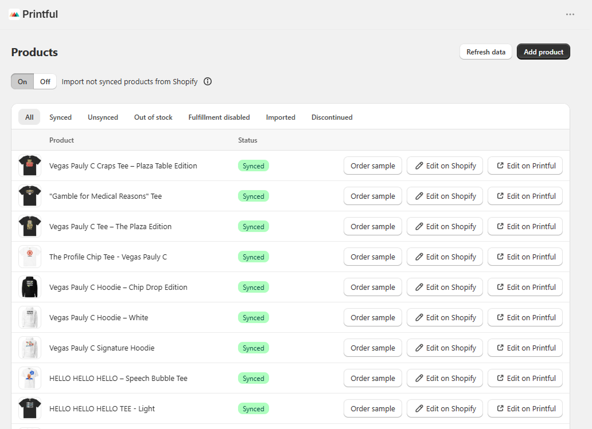Show the Discontinued products tab
Image resolution: width=592 pixels, height=429 pixels.
332,117
